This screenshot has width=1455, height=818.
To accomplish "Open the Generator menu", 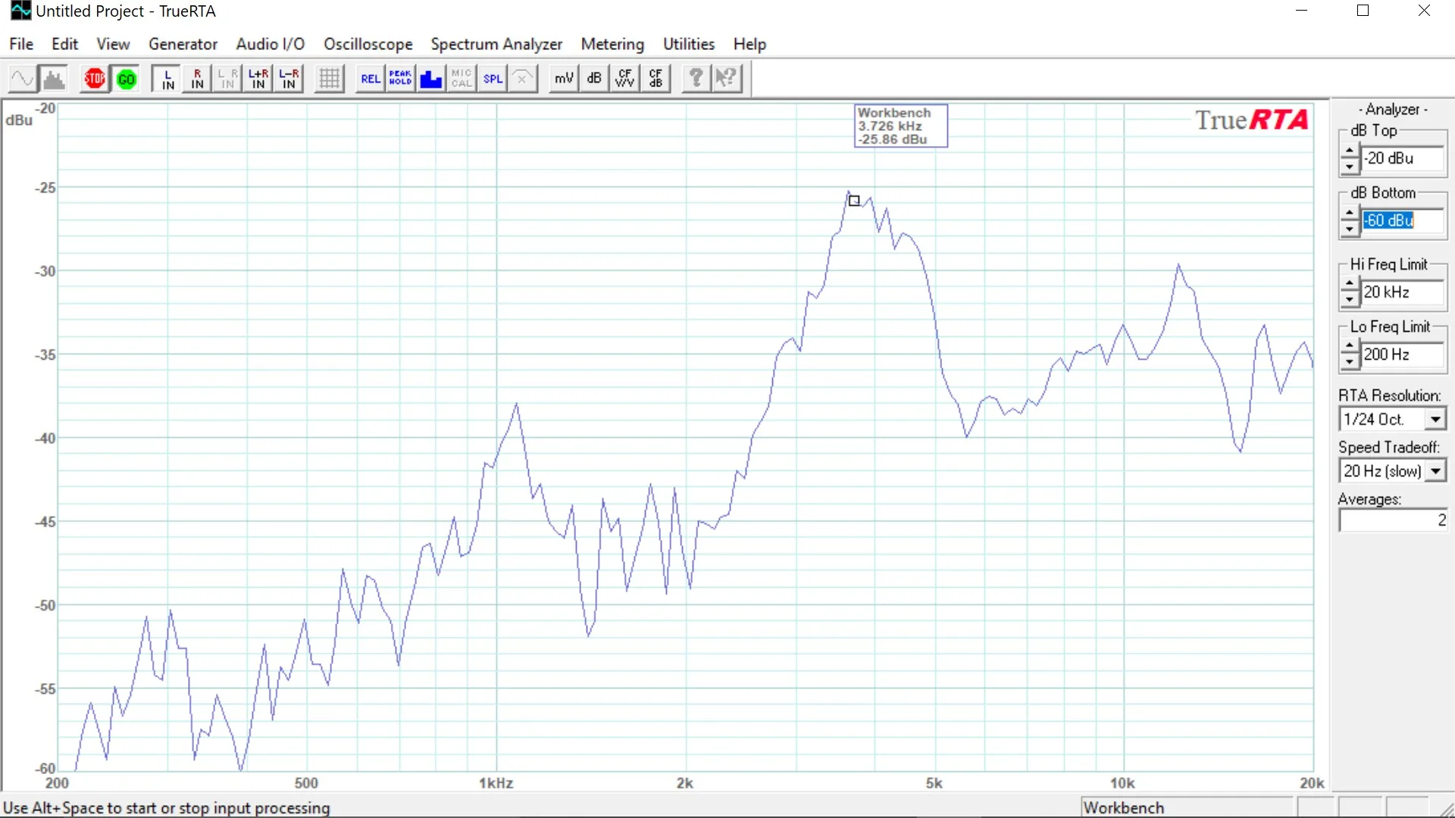I will click(x=183, y=44).
